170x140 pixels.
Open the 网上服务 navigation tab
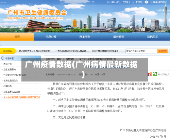pos(85,37)
